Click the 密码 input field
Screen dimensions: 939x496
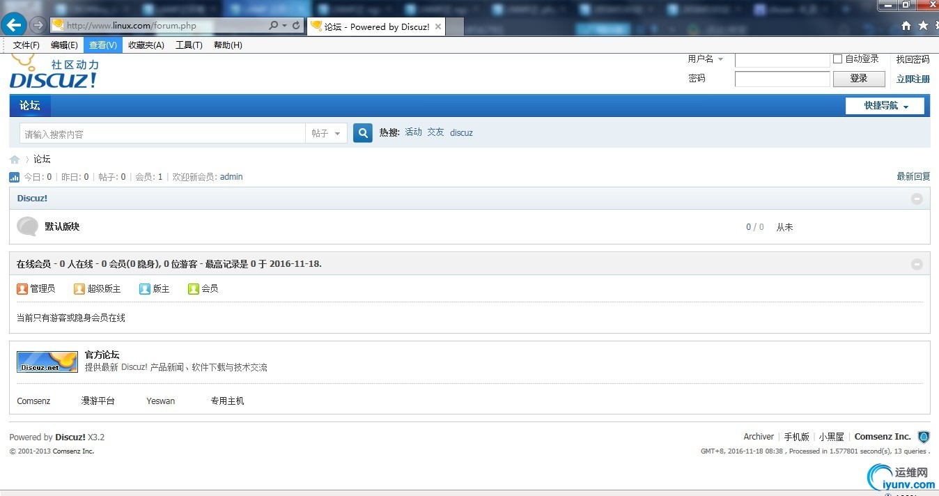click(x=782, y=79)
